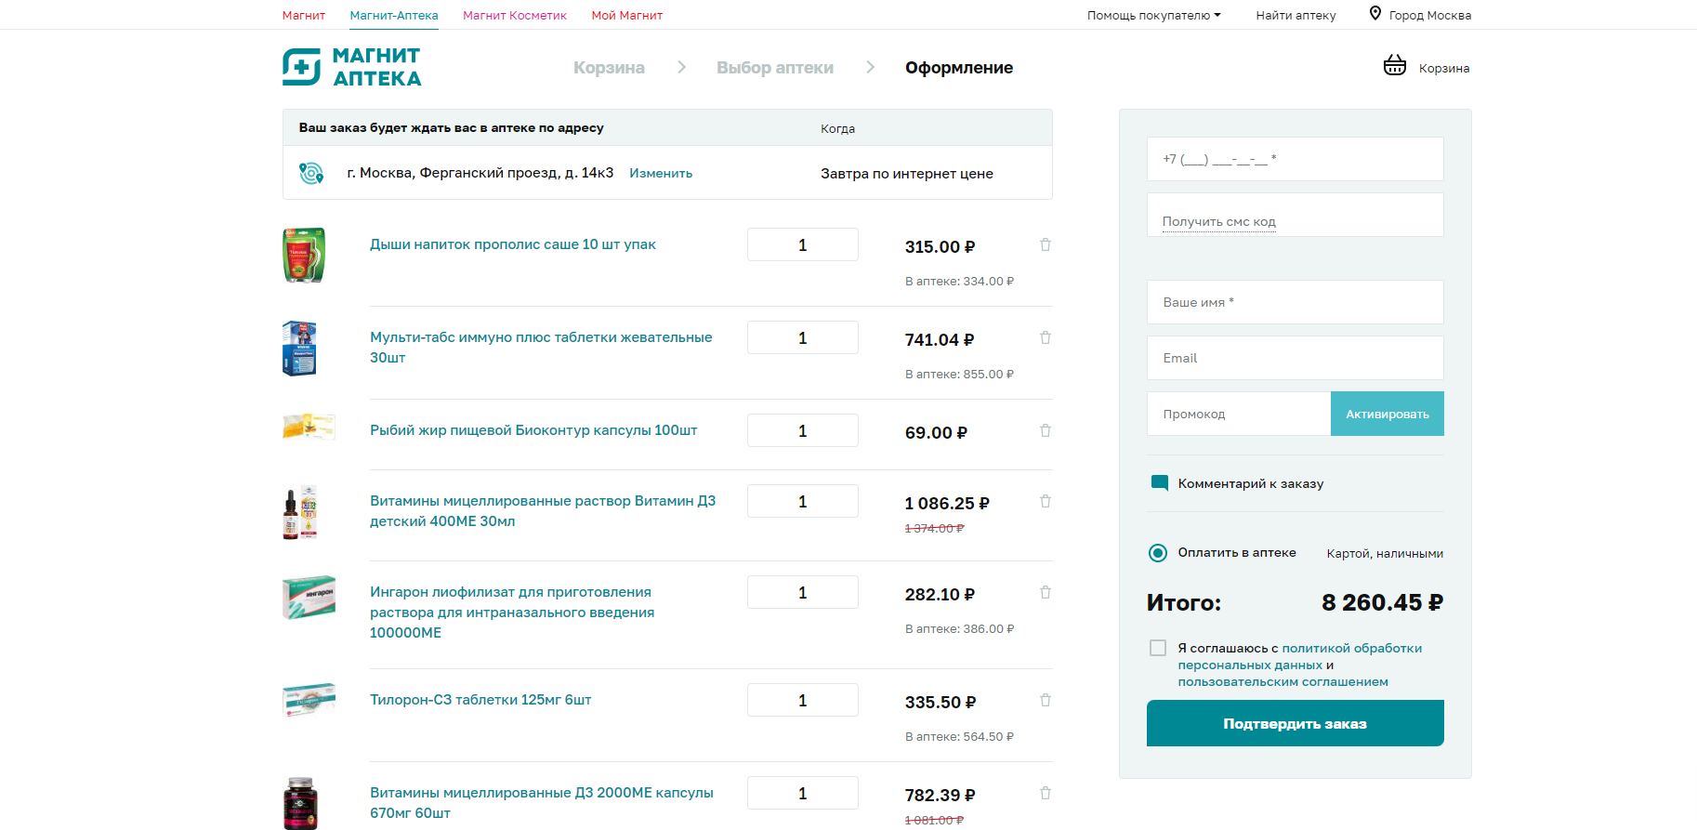This screenshot has width=1697, height=830.
Task: Delete Витамины Д3 2000МЕ капсулы trash icon
Action: pos(1046,793)
